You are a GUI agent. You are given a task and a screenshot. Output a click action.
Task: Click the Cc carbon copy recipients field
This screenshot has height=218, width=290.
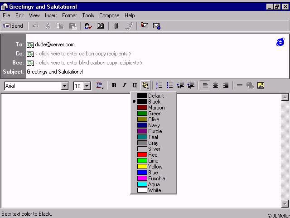83,54
